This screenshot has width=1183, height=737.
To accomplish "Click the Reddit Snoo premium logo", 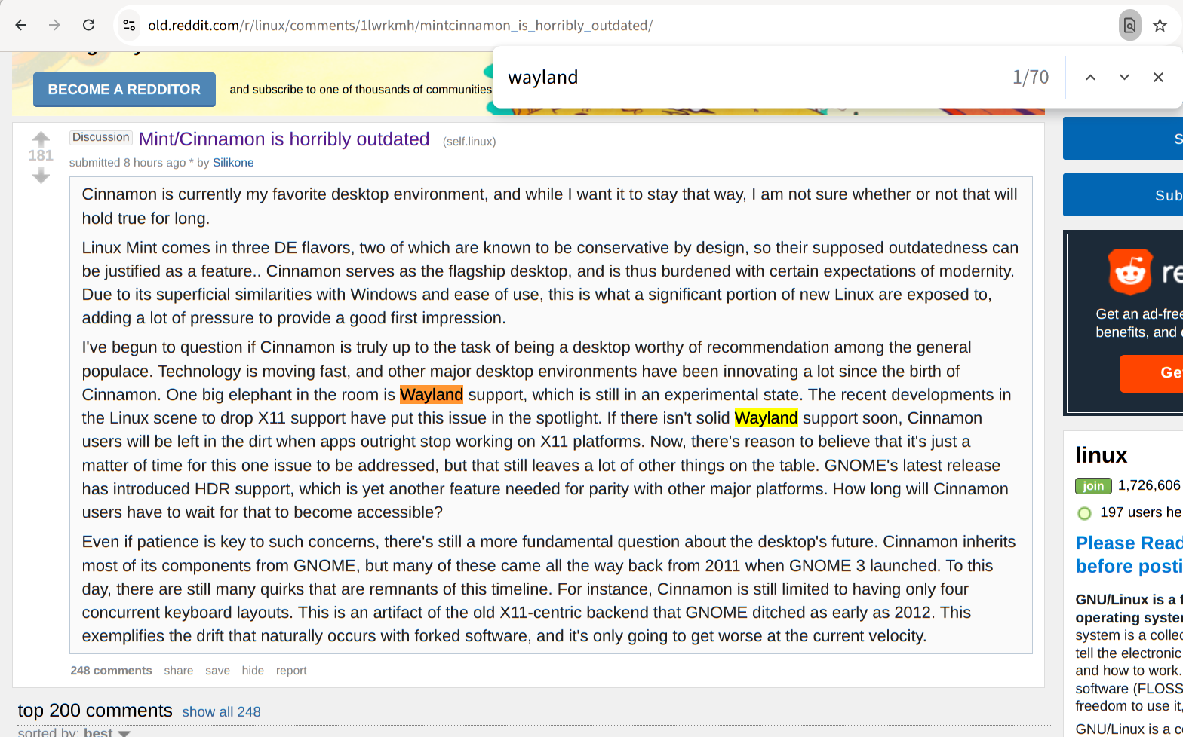I will pyautogui.click(x=1129, y=271).
